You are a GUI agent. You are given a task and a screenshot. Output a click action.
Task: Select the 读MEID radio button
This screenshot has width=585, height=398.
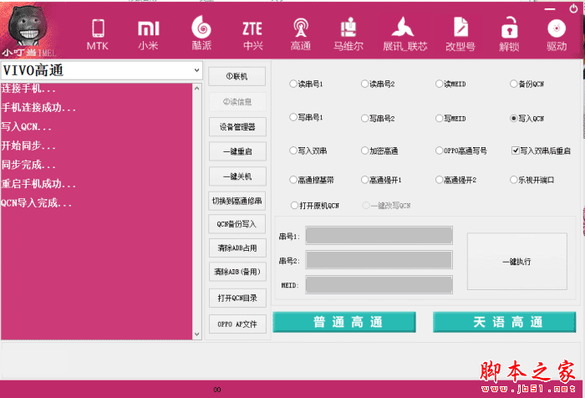(x=439, y=84)
